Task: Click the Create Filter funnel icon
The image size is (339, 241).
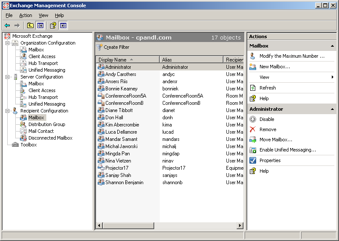Action: [x=99, y=47]
